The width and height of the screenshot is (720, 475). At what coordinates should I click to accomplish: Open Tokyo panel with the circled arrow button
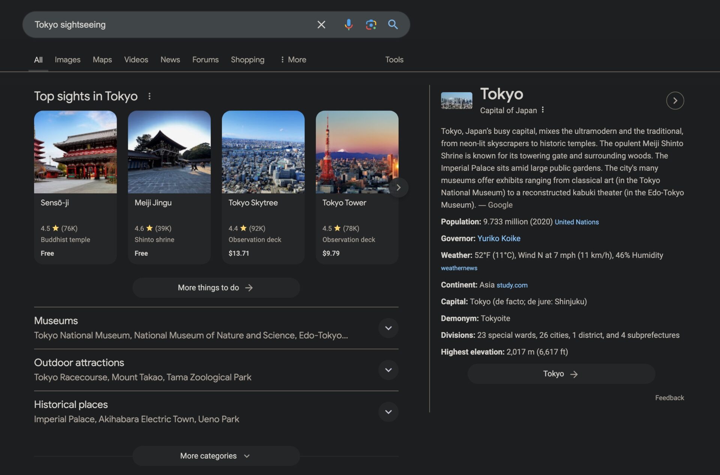point(675,100)
